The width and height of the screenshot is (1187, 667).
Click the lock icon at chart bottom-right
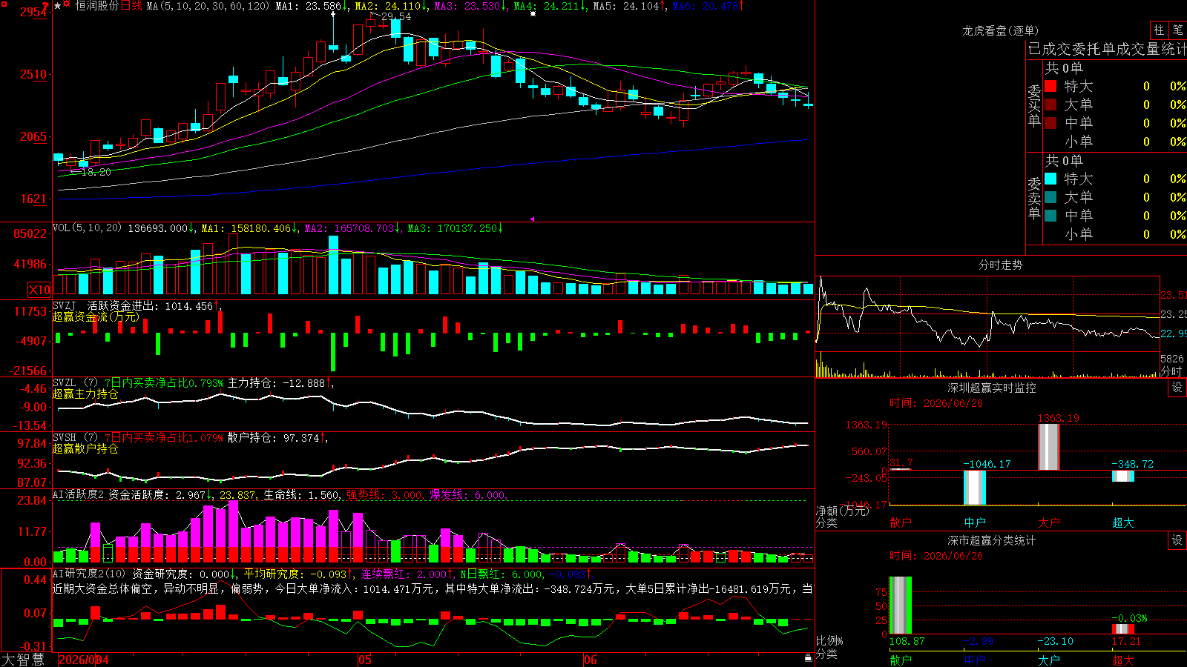click(808, 658)
